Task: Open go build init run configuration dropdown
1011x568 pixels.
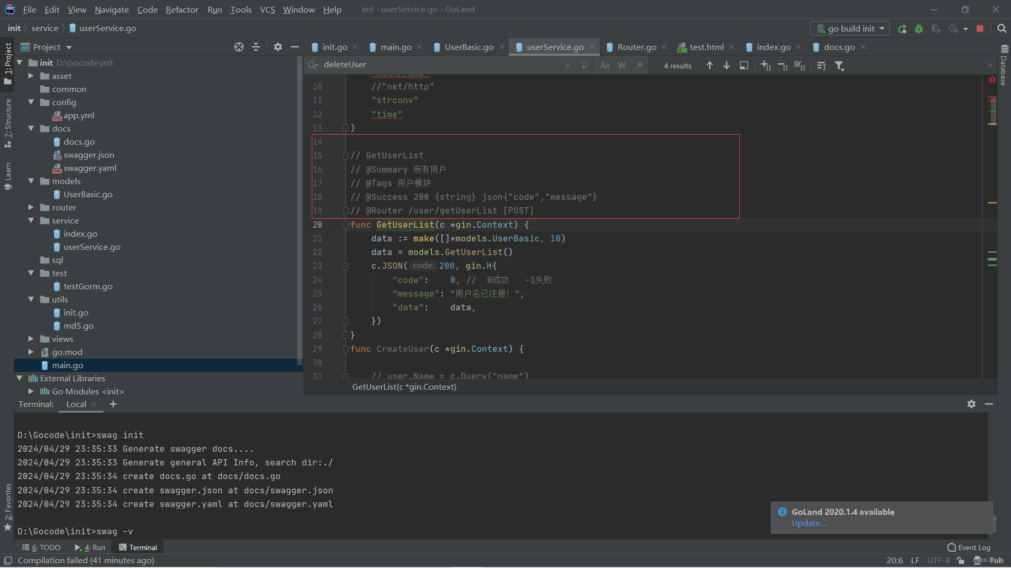Action: coord(850,29)
